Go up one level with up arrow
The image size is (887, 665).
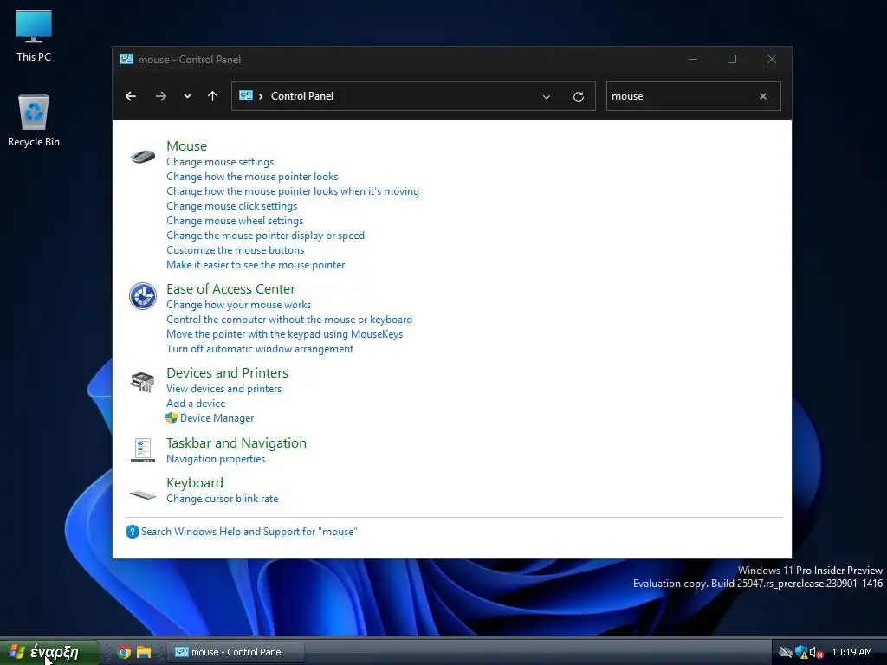213,96
